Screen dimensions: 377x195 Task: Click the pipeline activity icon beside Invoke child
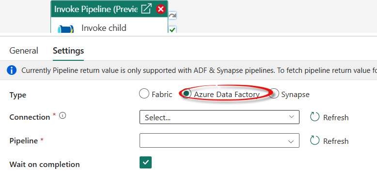(x=65, y=29)
